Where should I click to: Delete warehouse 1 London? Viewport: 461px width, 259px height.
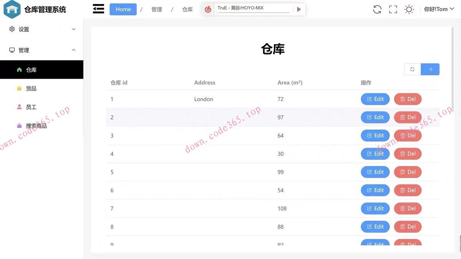click(408, 99)
